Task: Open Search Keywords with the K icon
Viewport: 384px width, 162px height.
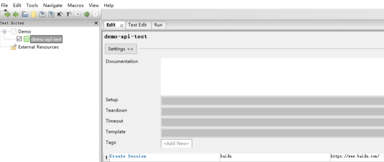Action: pos(60,14)
